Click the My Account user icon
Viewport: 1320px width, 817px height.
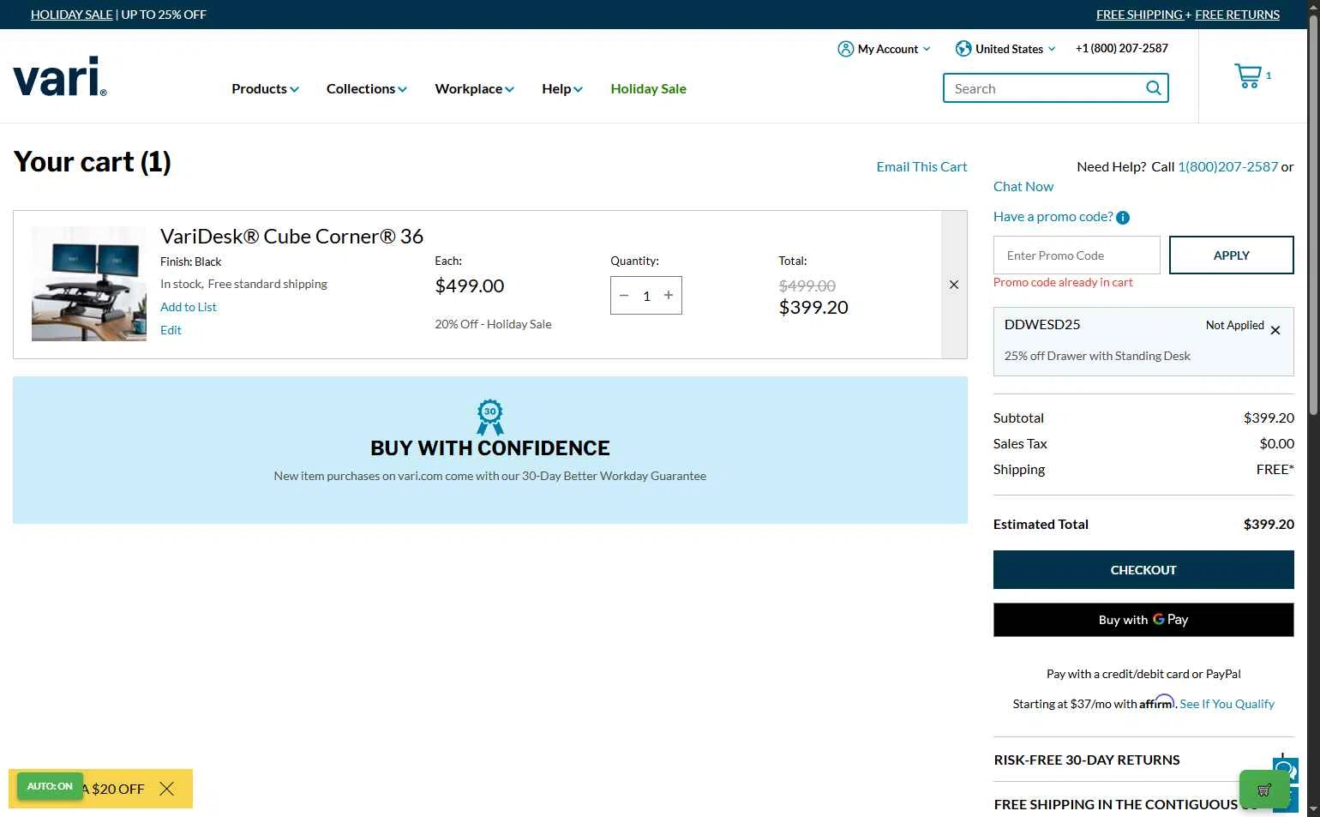coord(846,49)
